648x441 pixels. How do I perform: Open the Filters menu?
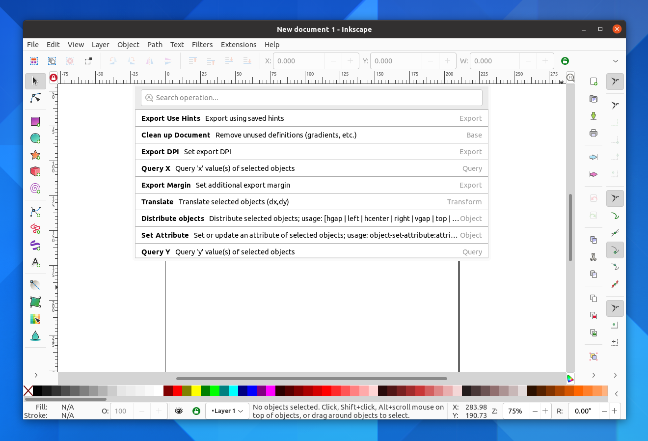click(202, 44)
